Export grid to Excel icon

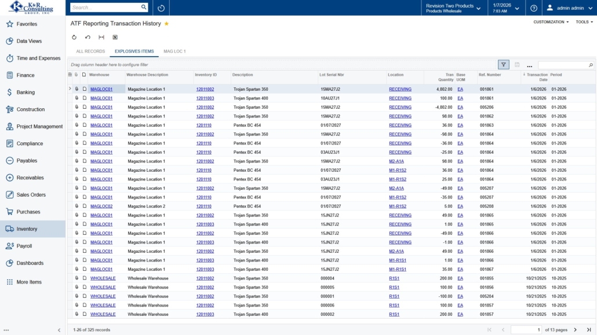tap(115, 37)
